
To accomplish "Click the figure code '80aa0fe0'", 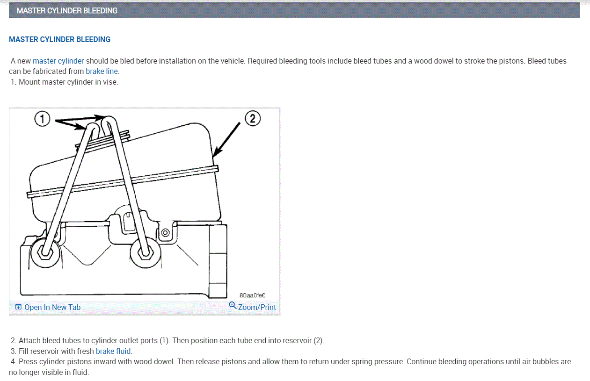I will (x=252, y=295).
